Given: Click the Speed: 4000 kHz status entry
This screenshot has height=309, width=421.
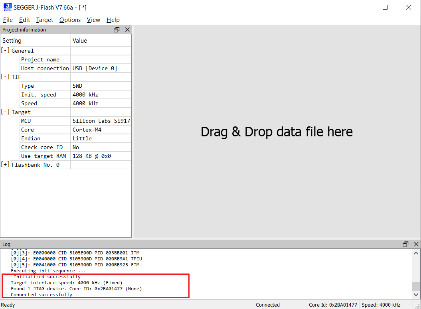Looking at the screenshot, I should click(381, 305).
